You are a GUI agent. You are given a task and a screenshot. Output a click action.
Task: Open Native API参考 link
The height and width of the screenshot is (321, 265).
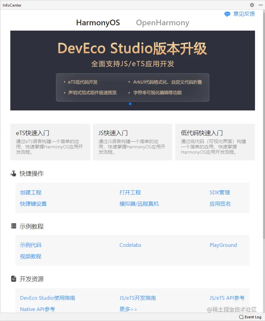pos(38,309)
